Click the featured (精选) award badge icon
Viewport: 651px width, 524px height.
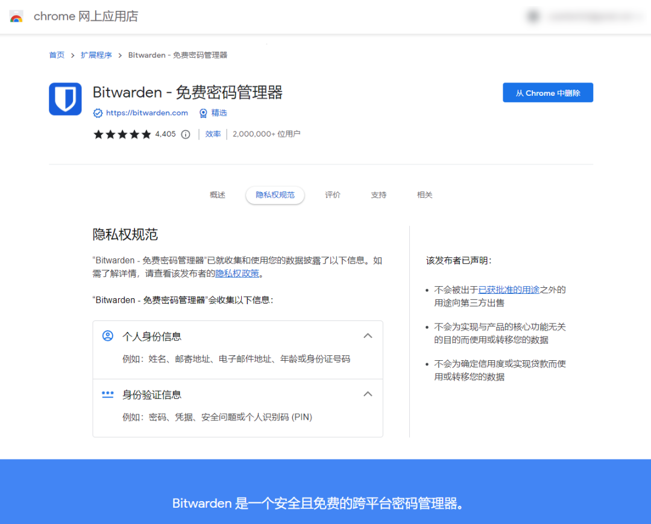tap(203, 113)
